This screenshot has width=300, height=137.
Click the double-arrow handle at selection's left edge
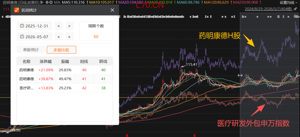coord(240,75)
